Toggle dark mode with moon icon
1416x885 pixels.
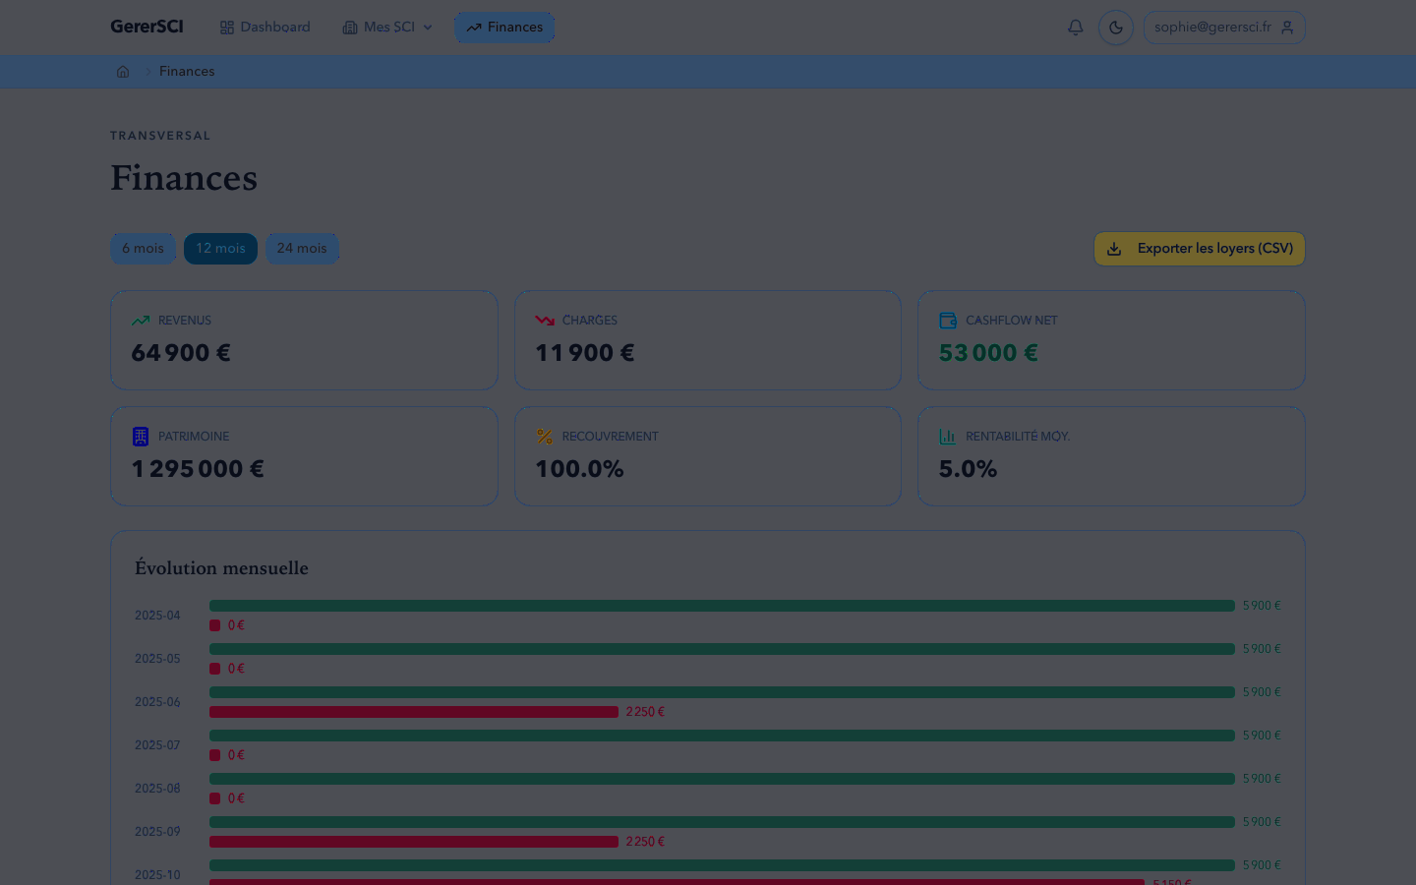1116,28
